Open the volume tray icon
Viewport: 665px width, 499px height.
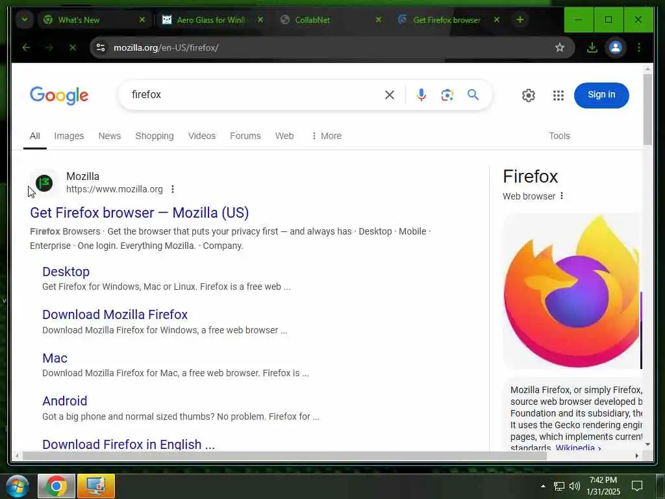click(x=575, y=486)
